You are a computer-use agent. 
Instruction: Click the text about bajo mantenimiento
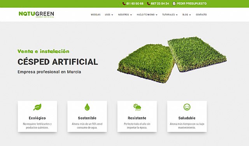click(x=187, y=126)
